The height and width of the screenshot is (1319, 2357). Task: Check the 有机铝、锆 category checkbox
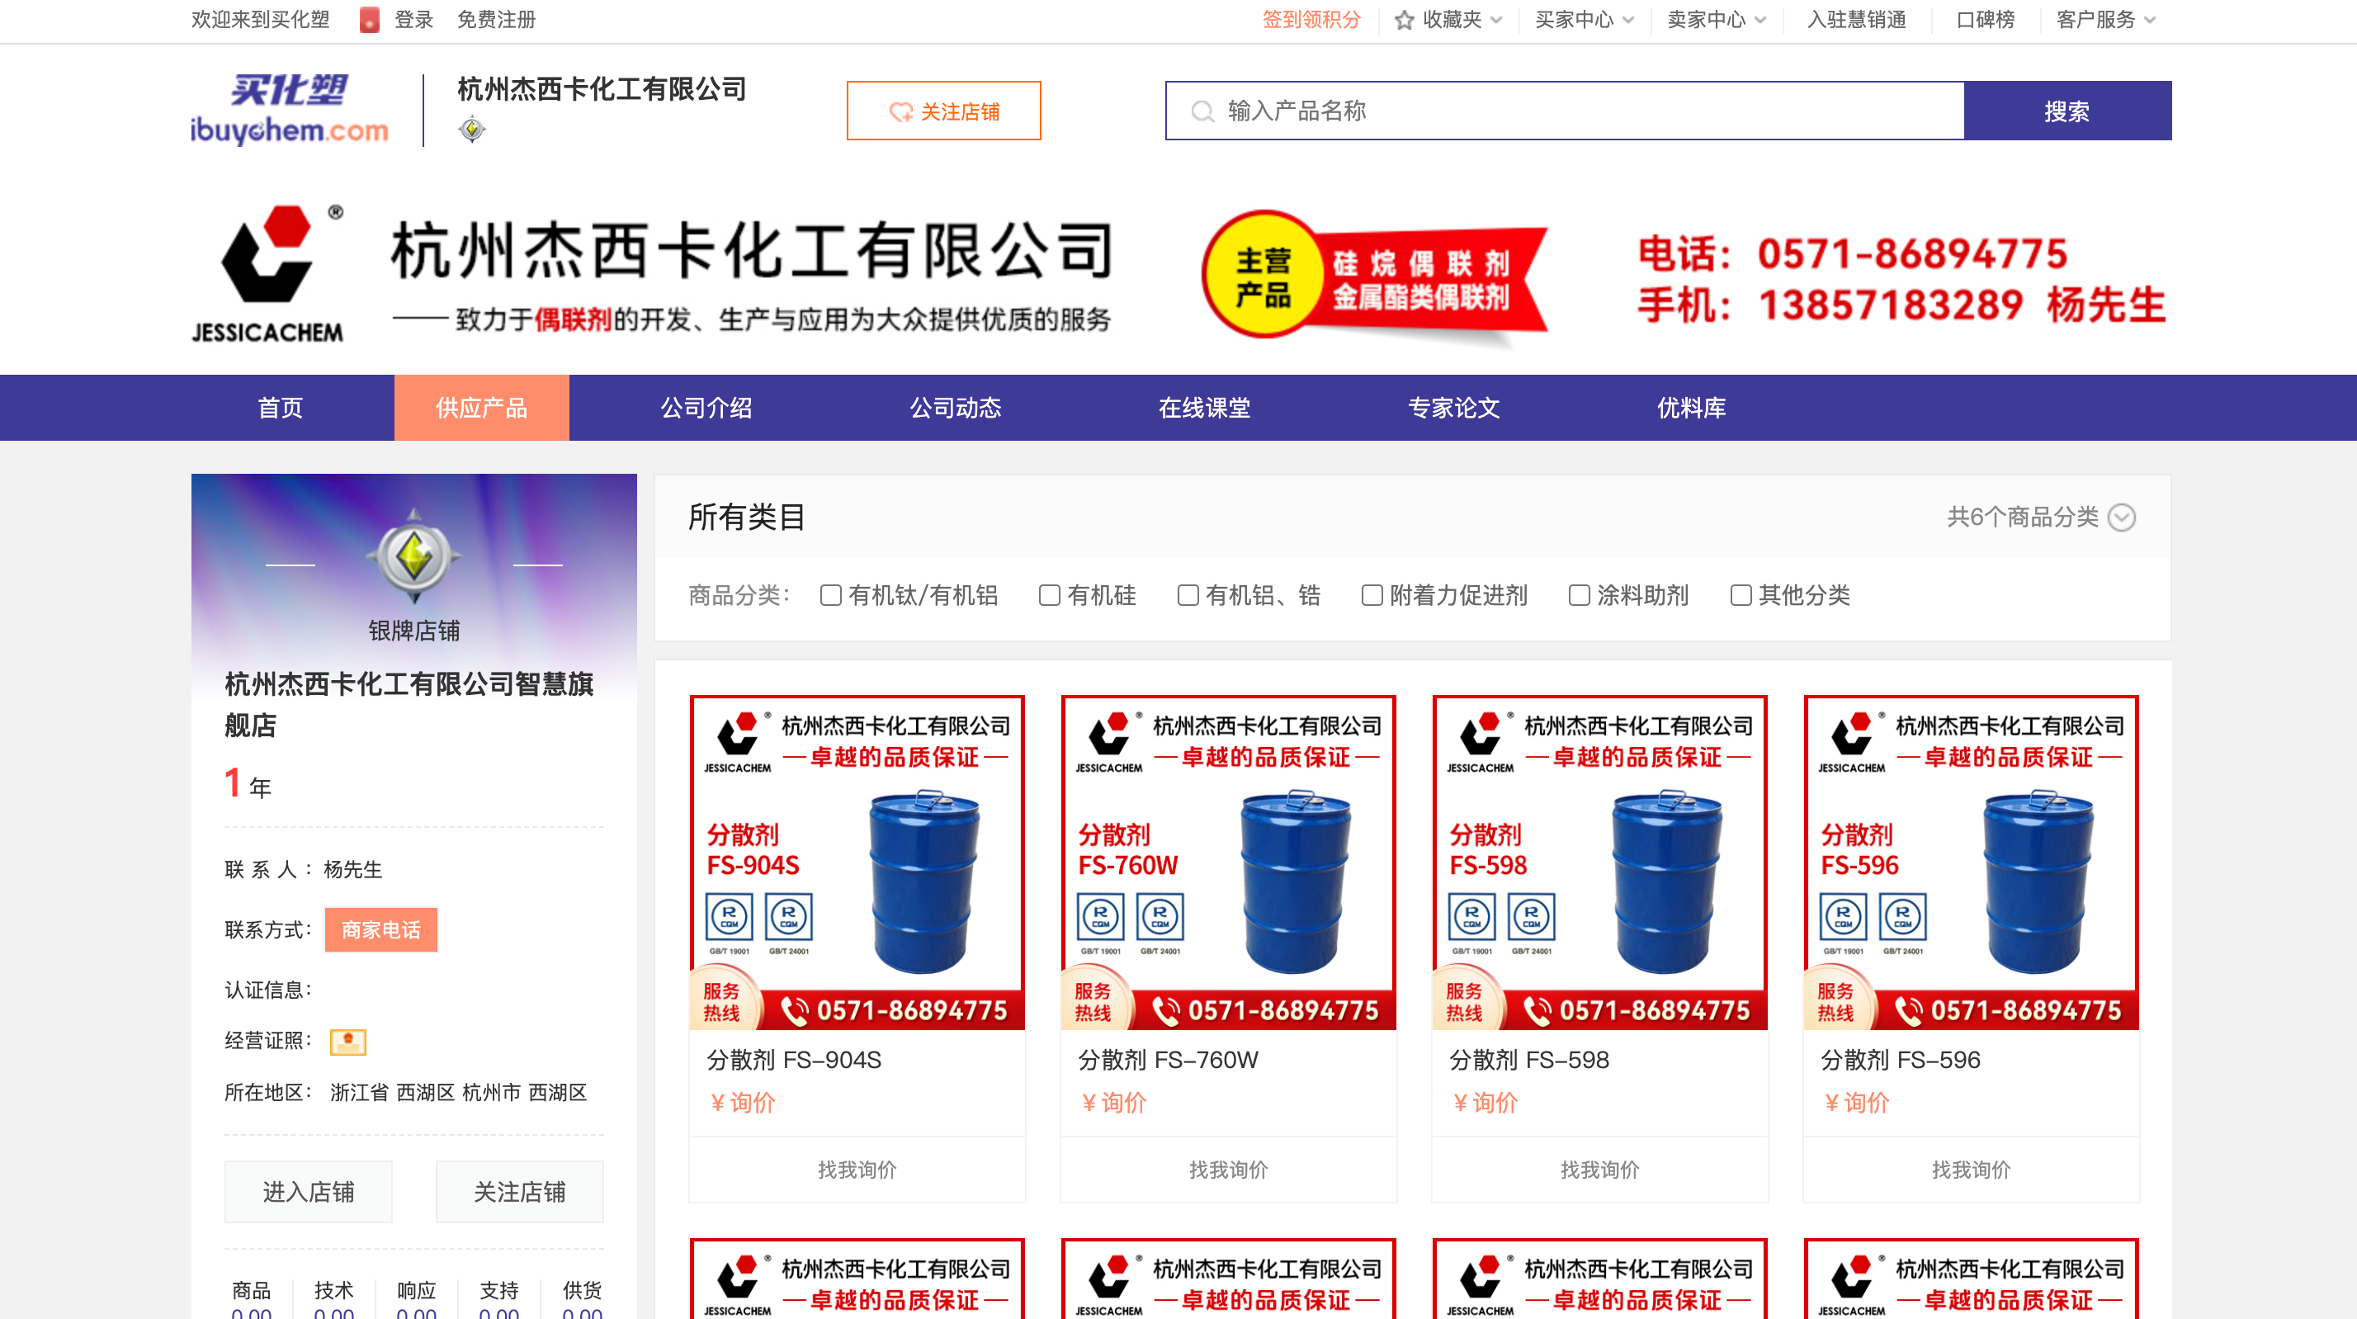1188,595
